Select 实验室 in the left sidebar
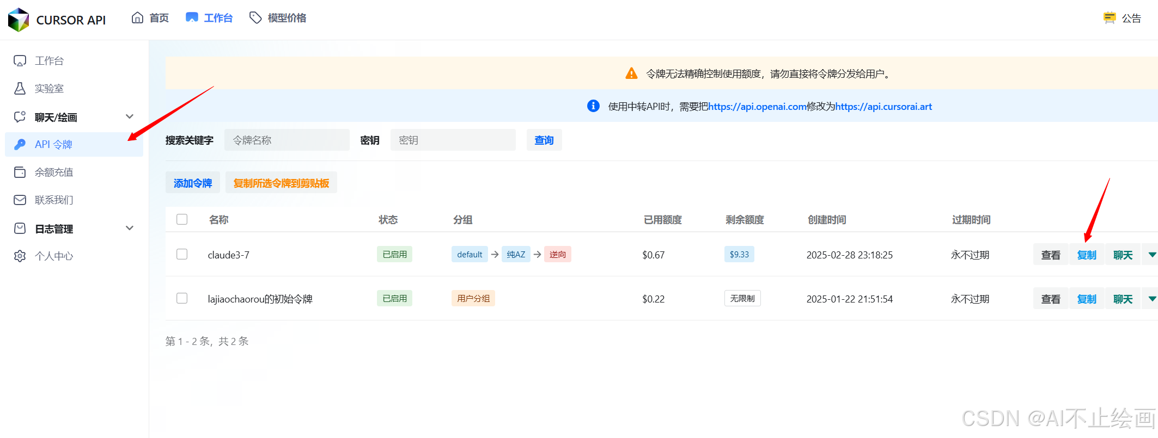 (74, 88)
